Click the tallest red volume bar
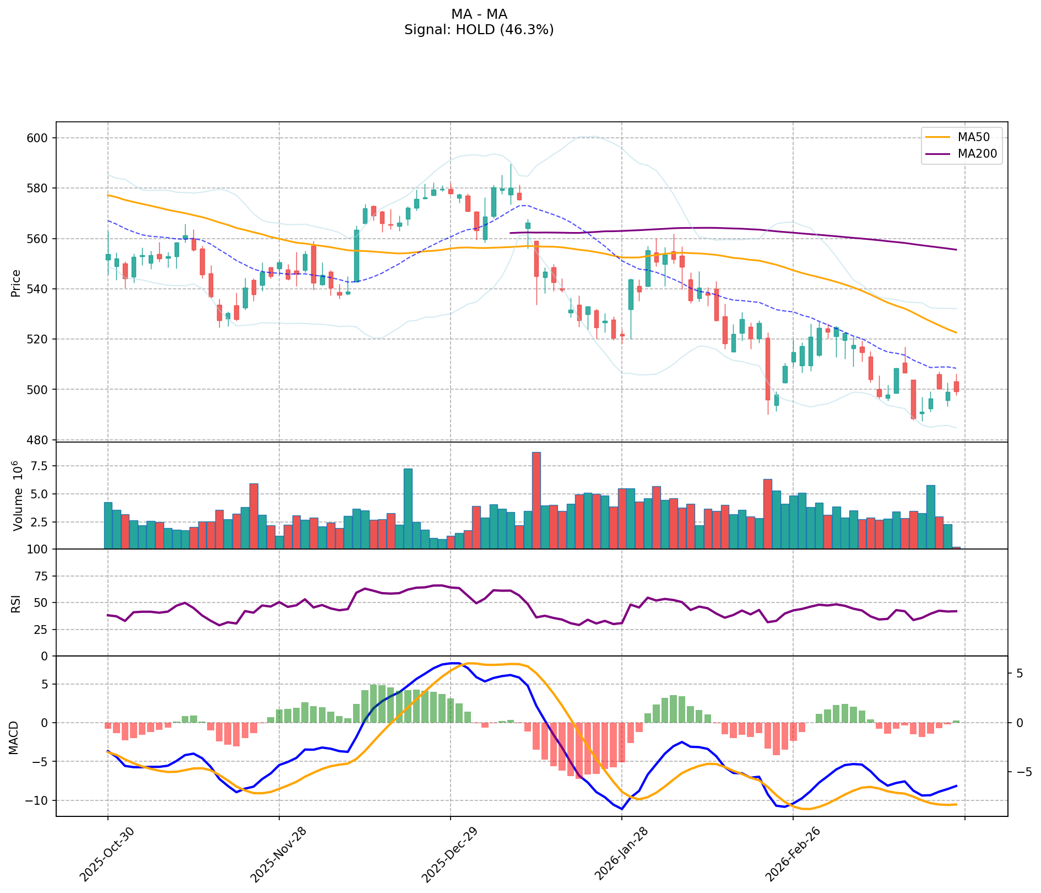Viewport: 1041px width, 893px height. click(x=536, y=501)
